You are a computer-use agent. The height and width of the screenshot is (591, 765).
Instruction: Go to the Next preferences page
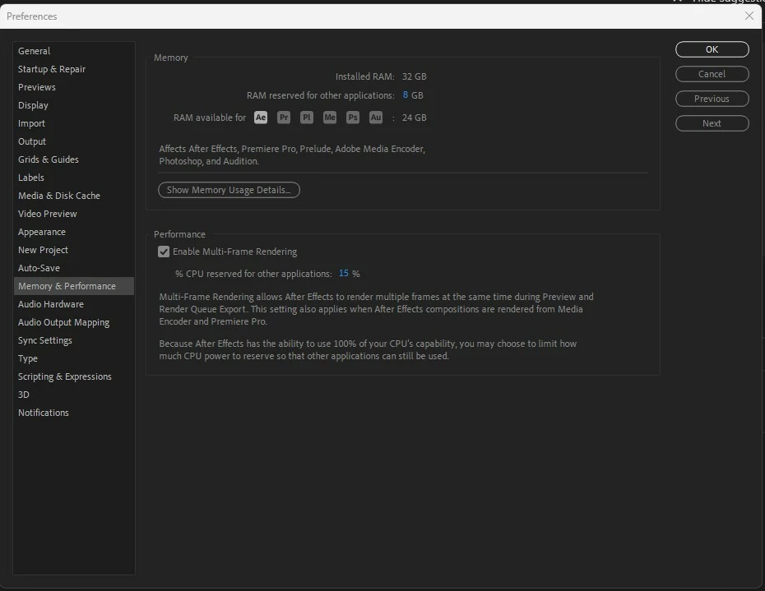click(x=712, y=123)
